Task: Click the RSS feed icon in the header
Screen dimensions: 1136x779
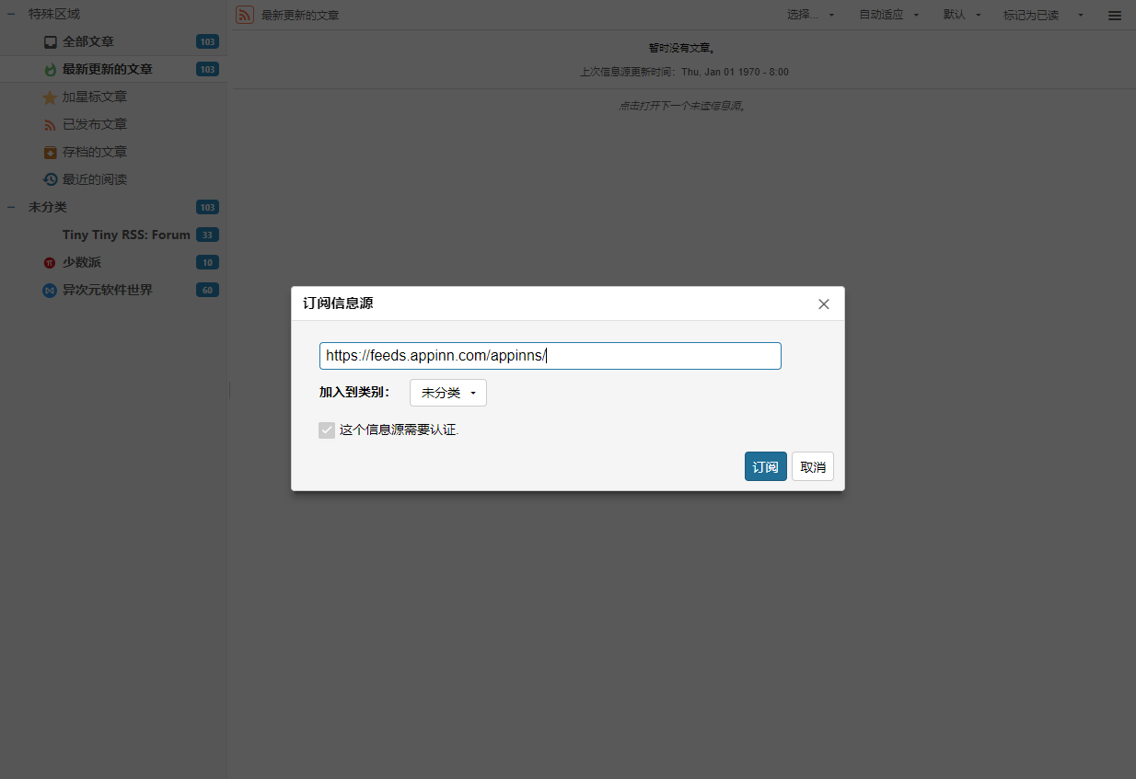Action: point(245,15)
